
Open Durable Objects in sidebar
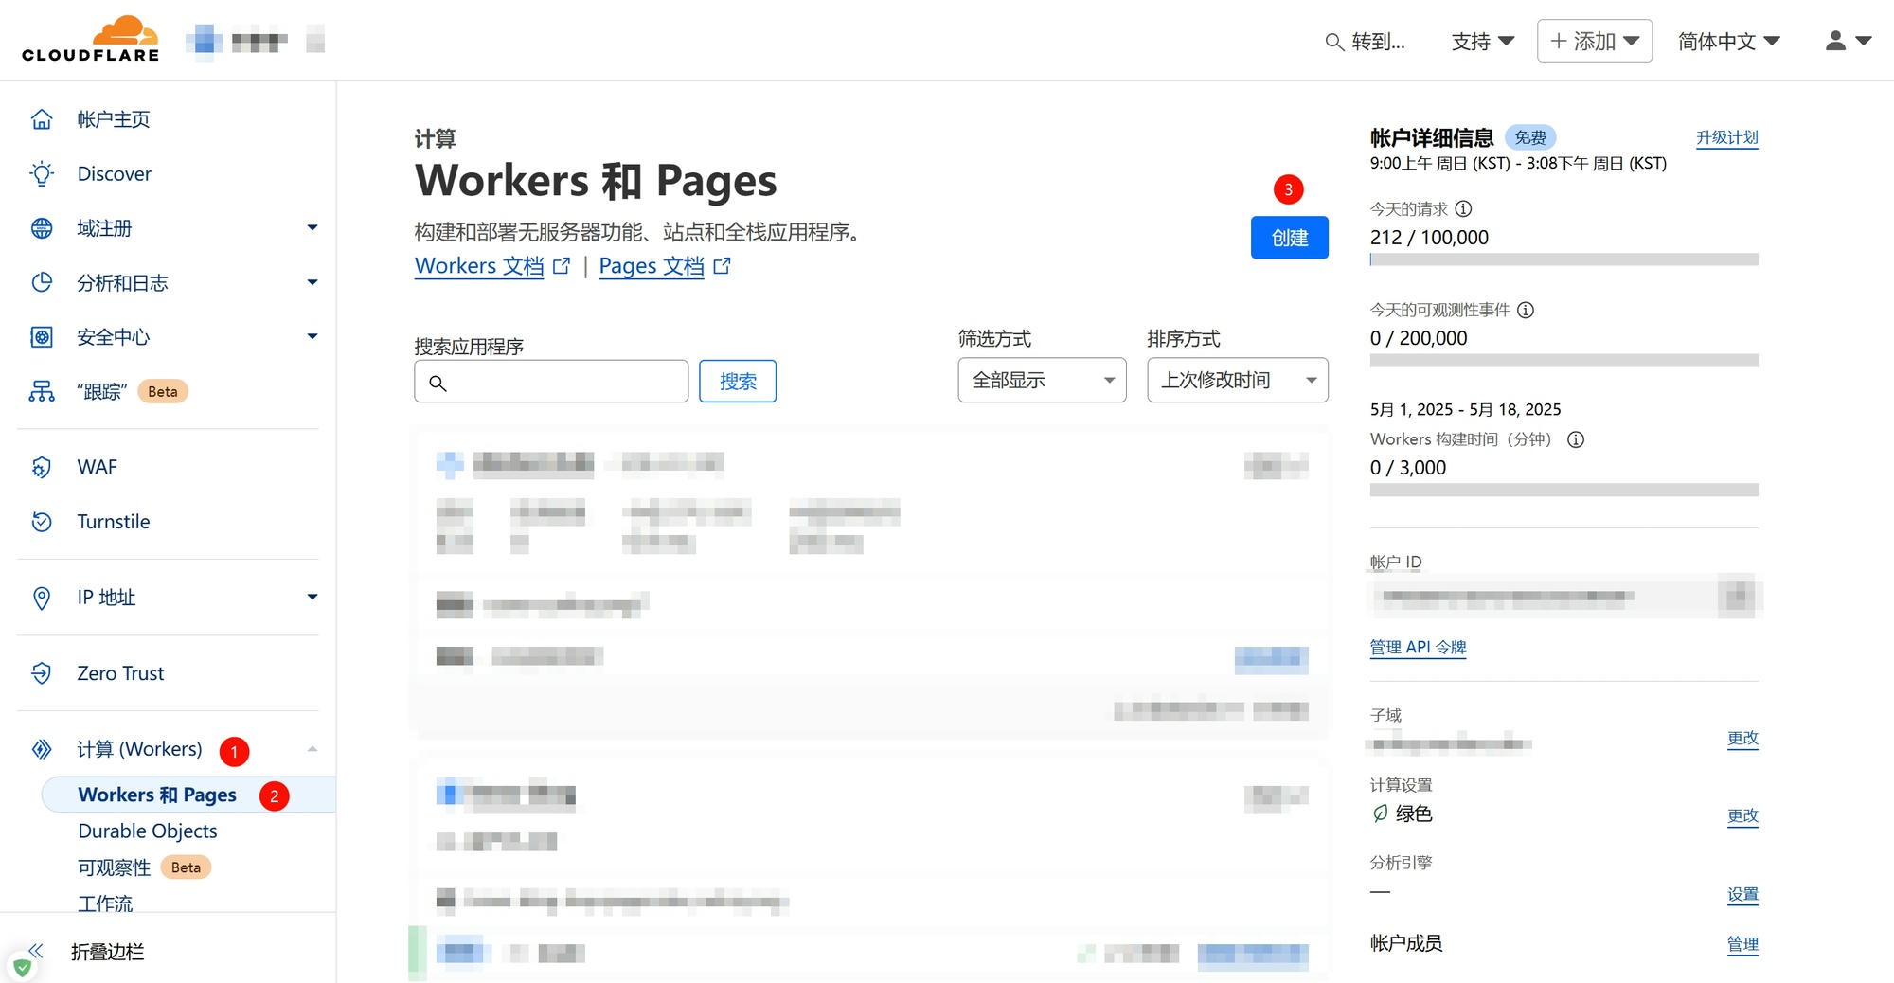(x=148, y=831)
